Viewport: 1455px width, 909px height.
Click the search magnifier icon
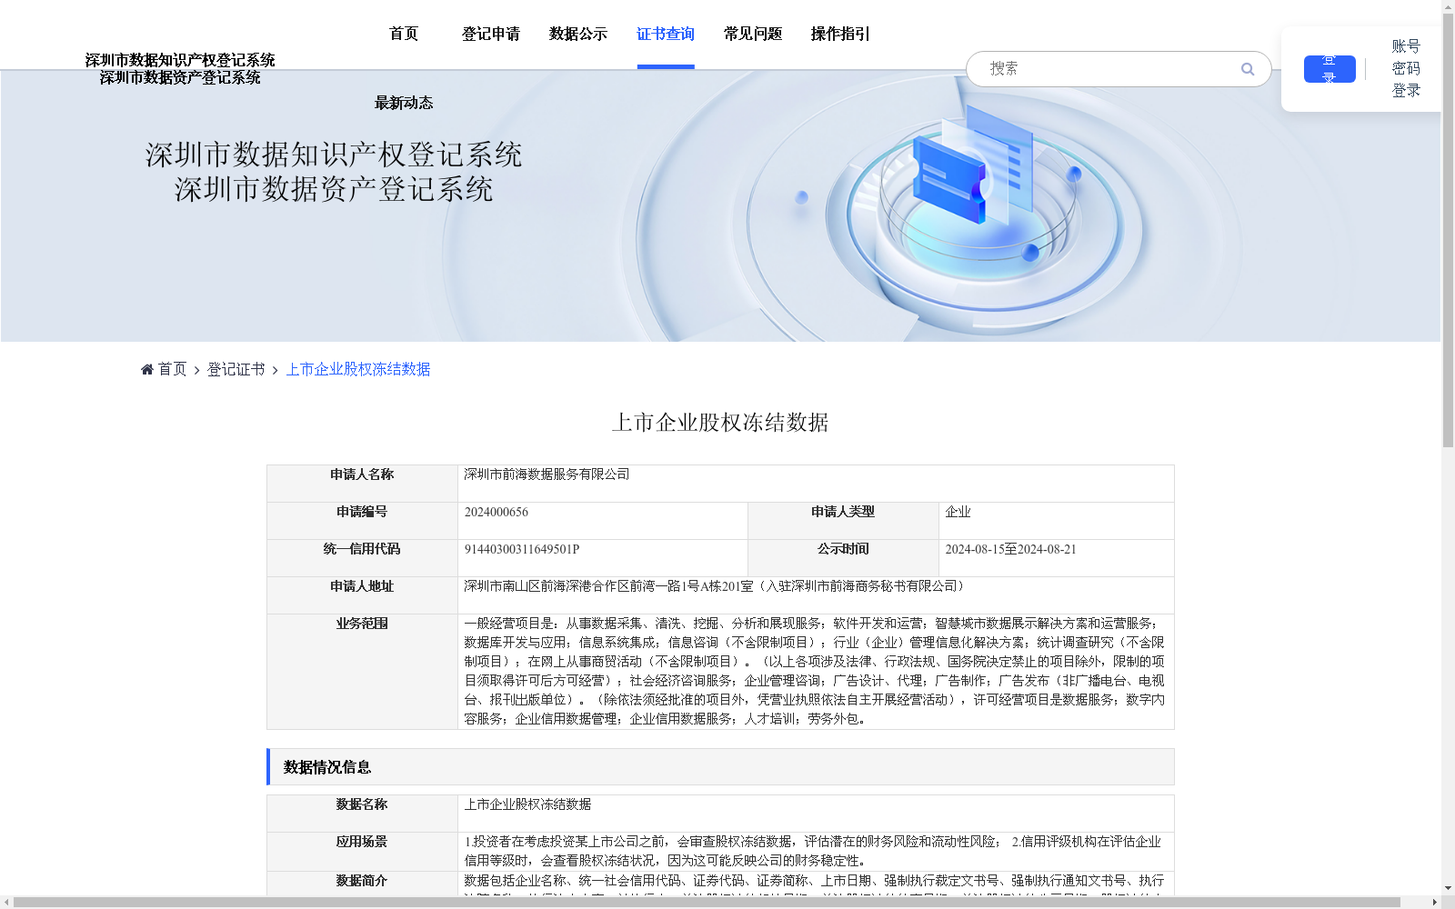point(1247,69)
